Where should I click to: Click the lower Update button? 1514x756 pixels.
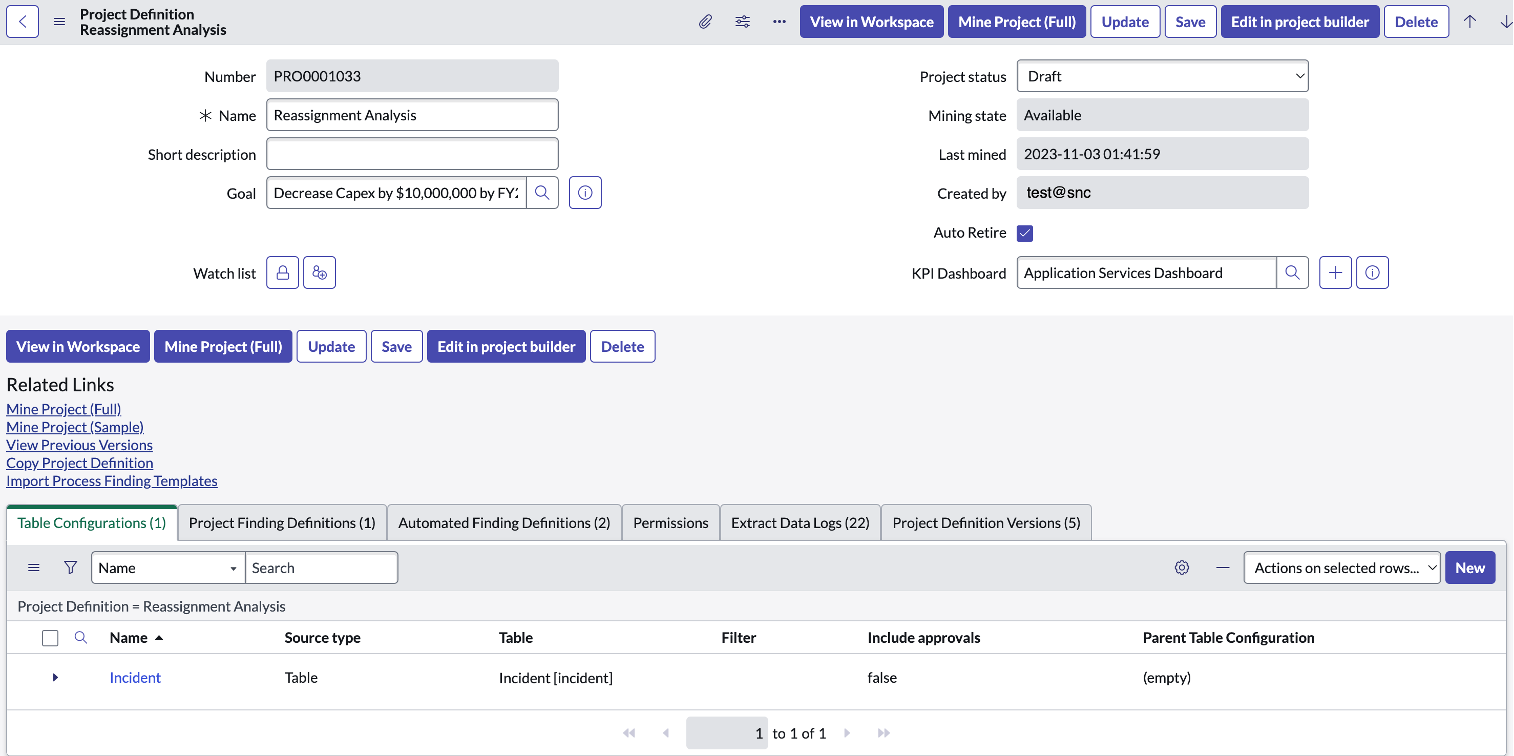point(331,346)
